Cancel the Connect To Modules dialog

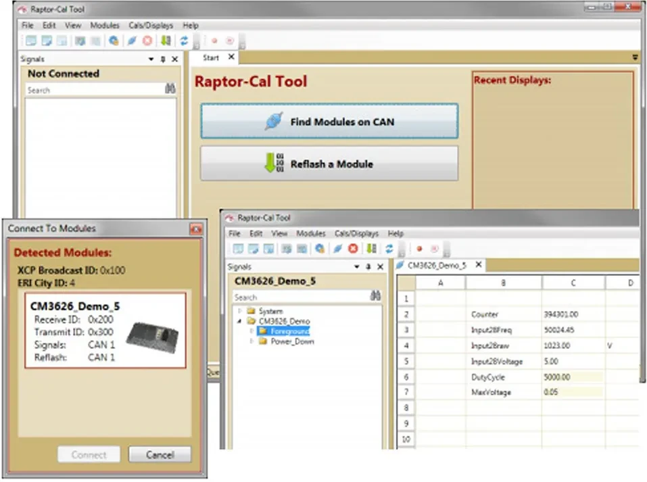tap(160, 455)
